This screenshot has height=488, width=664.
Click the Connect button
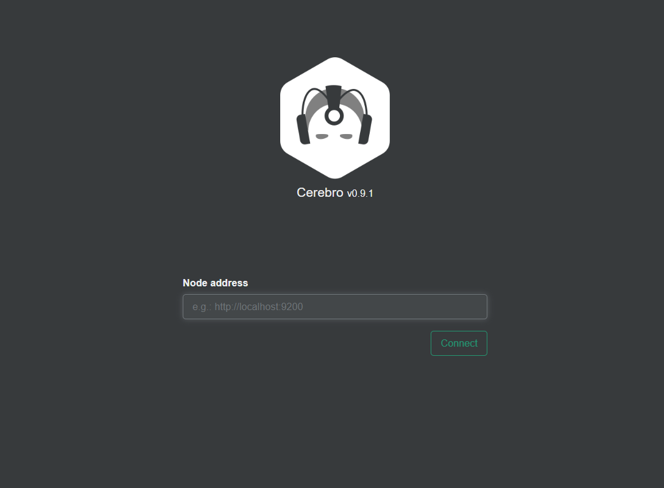click(459, 343)
